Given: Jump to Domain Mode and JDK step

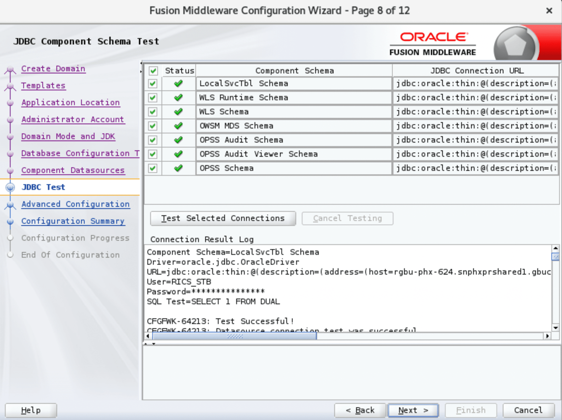Looking at the screenshot, I should 68,136.
